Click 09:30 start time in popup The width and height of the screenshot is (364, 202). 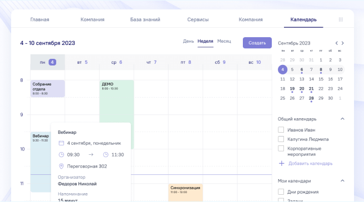click(73, 155)
